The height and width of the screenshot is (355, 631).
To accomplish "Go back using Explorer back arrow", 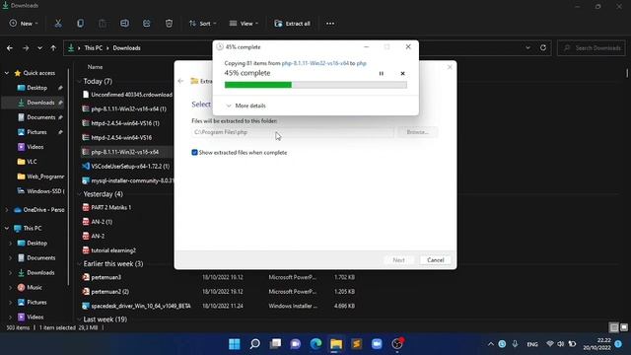I will pos(10,48).
